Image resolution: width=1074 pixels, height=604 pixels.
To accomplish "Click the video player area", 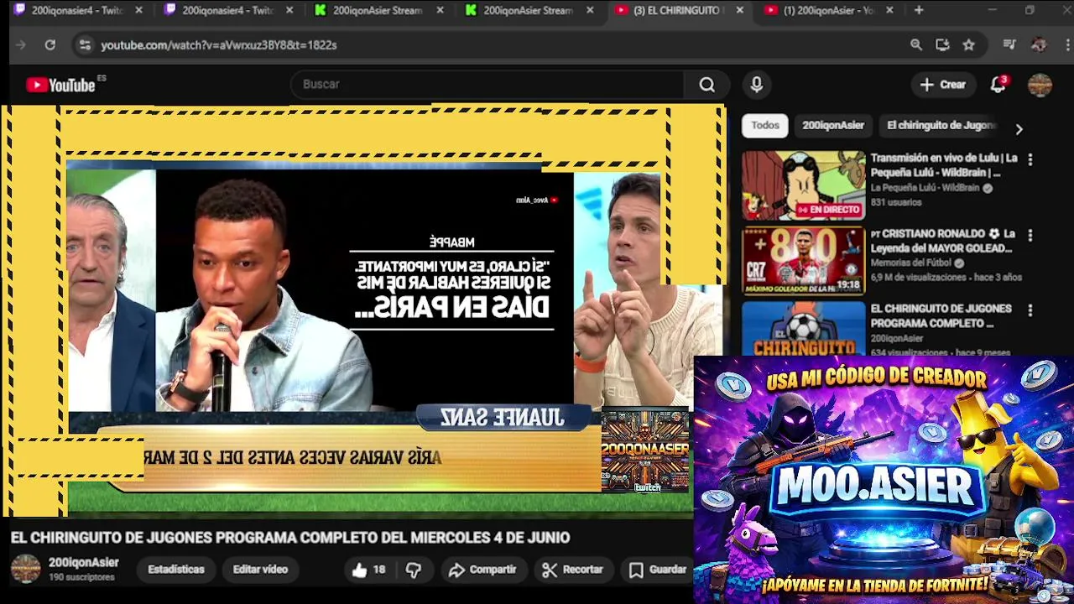I will pyautogui.click(x=362, y=310).
